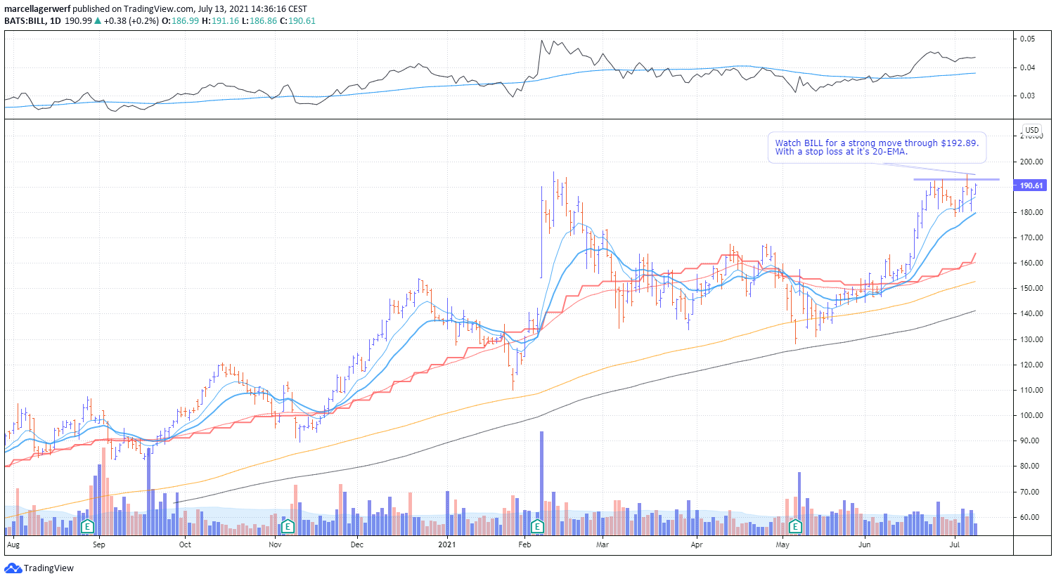Click the +0.38 (+0.2%) change value
The width and height of the screenshot is (1056, 581).
(131, 20)
